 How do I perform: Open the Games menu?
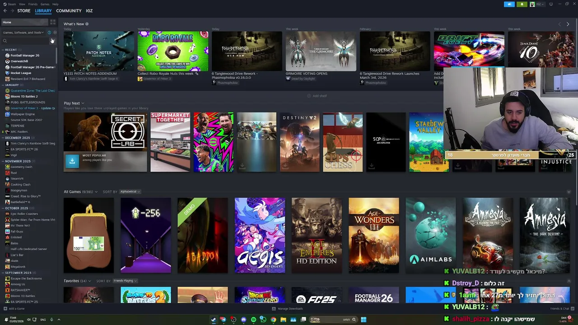tap(45, 4)
